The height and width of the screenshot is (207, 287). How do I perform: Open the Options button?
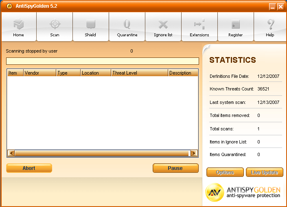225,172
